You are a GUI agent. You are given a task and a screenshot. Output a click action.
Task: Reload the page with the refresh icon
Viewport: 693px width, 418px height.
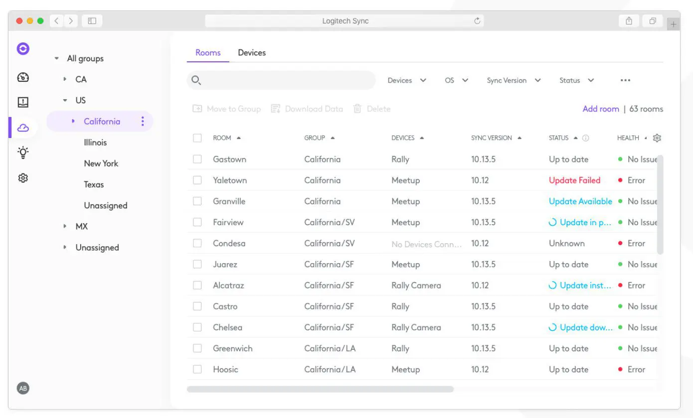477,21
